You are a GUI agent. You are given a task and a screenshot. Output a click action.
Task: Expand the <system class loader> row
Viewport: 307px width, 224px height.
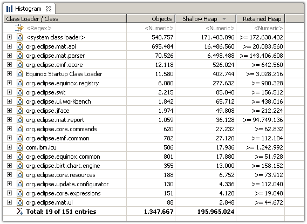[x=9, y=37]
